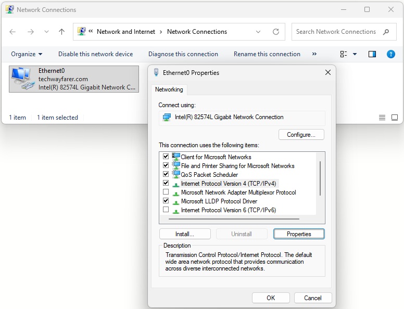Click the breadcrumb overflow chevrons
The image size is (404, 309).
[x=91, y=31]
